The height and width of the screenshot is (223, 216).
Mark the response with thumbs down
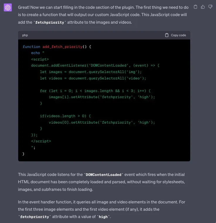click(x=210, y=7)
